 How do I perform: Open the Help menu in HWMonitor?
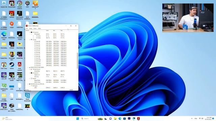[x=39, y=29]
